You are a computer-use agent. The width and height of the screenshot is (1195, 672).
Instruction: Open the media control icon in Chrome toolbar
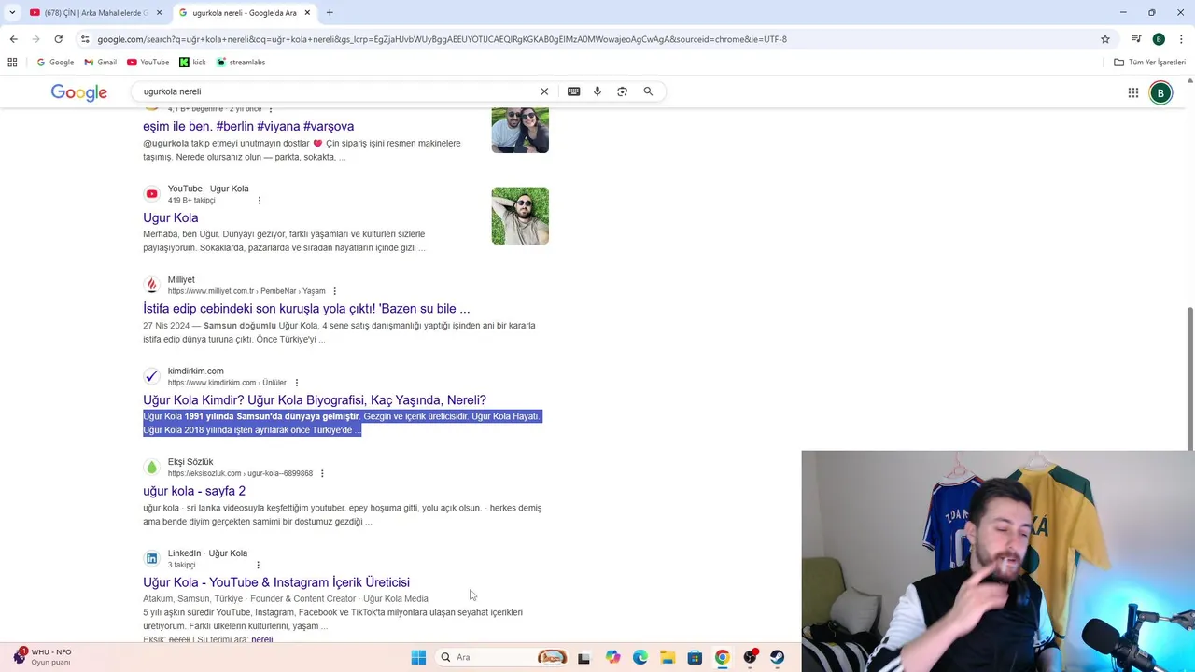coord(1136,39)
